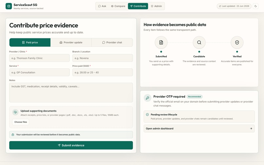Click the key icon beside Provider OTP required
264x165 pixels.
pos(147,98)
